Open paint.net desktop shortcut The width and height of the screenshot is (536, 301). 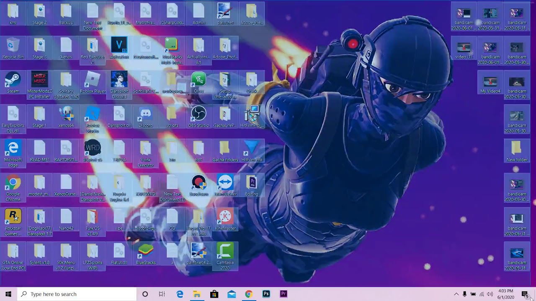(225, 14)
